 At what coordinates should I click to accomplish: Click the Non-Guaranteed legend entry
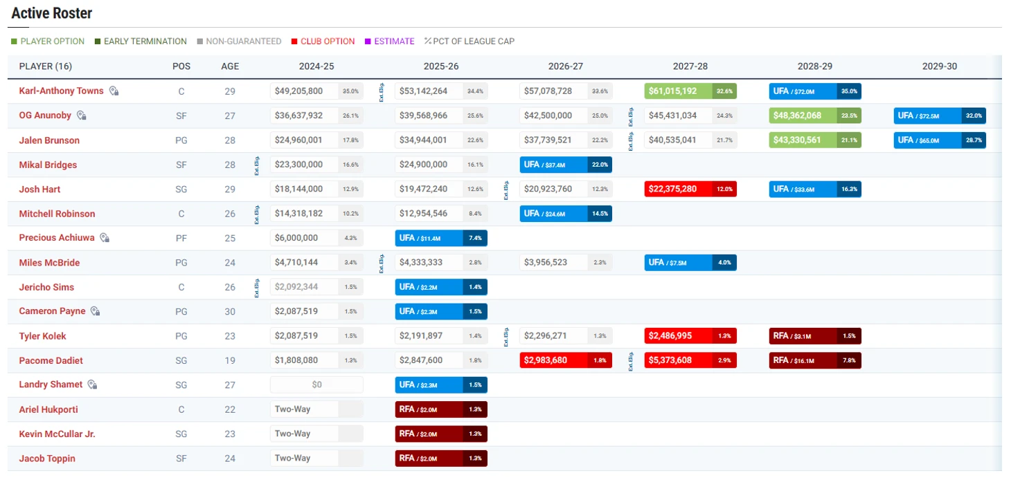pos(239,41)
